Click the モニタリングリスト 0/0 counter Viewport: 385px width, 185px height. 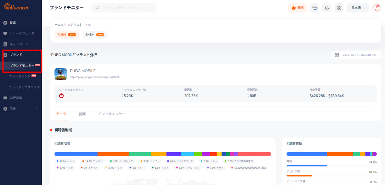point(88,25)
